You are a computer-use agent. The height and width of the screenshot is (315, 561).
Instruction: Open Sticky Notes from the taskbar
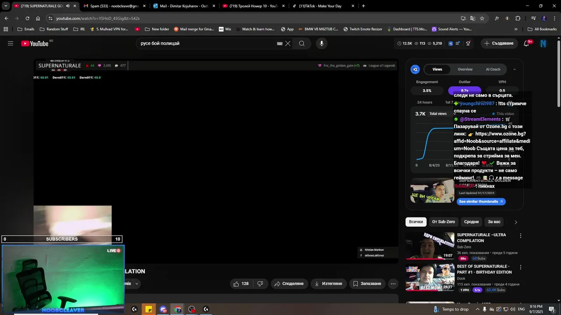point(149,309)
